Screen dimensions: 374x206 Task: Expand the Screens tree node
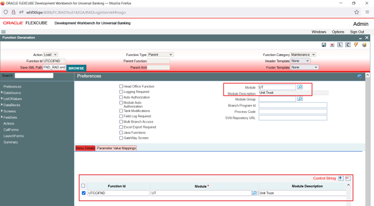click(2, 111)
